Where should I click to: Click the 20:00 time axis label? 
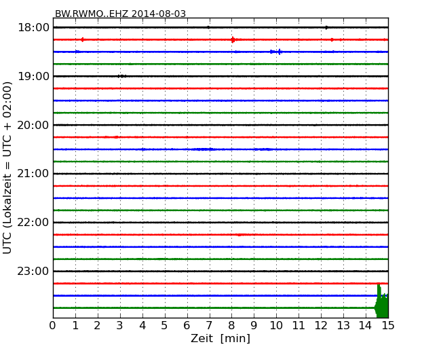(33, 125)
